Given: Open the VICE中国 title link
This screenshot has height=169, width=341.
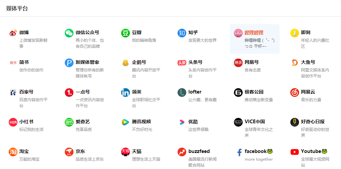Looking at the screenshot, I should [255, 122].
